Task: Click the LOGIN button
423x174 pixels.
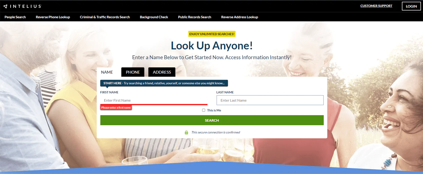Action: point(411,6)
